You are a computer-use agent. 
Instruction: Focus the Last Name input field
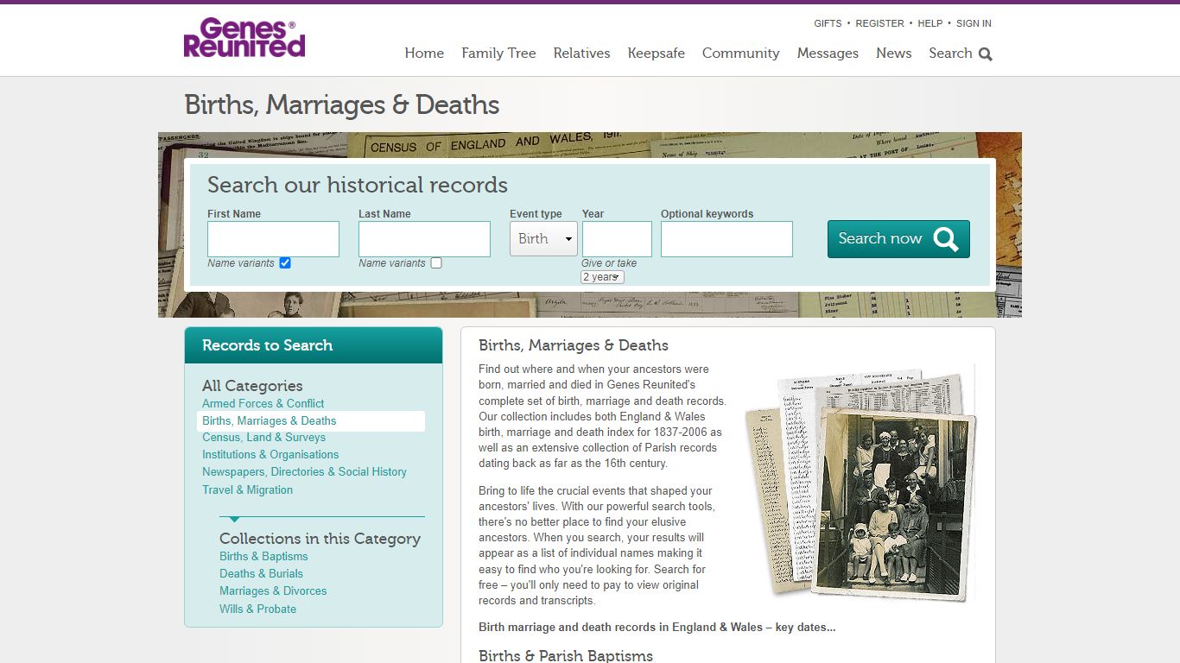click(424, 239)
